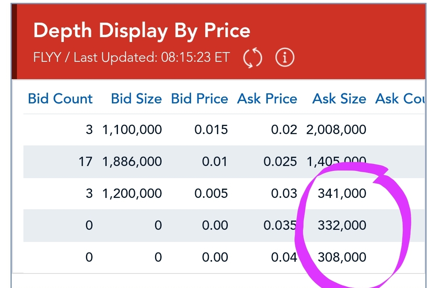Select the 2,008,000 ask size cell

pyautogui.click(x=336, y=130)
